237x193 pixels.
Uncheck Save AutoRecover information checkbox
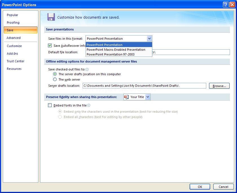tap(50, 45)
